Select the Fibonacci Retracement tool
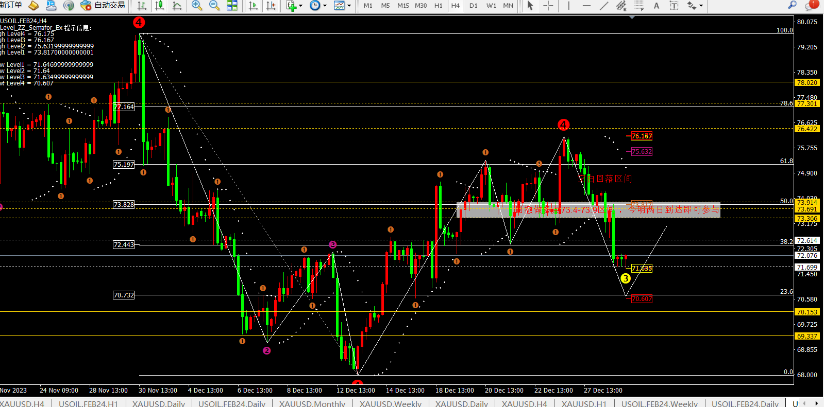The width and height of the screenshot is (824, 407). [621, 6]
